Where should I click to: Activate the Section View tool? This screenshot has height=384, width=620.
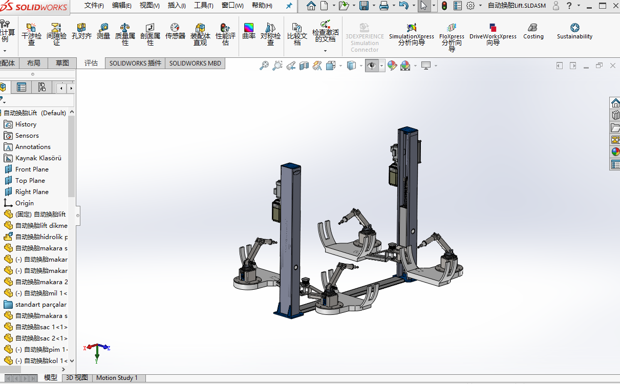[x=304, y=66]
